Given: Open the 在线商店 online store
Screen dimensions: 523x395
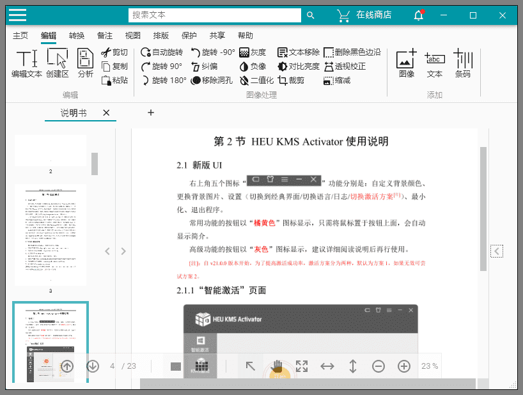Looking at the screenshot, I should 364,15.
